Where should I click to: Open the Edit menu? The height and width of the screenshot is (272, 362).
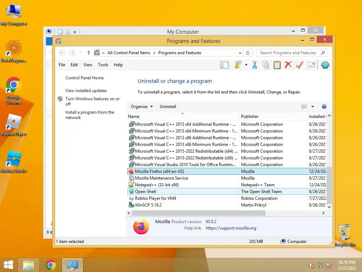pyautogui.click(x=74, y=65)
